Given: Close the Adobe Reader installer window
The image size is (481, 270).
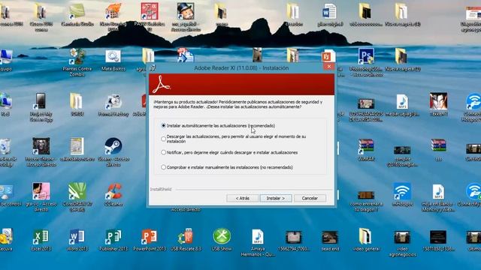Looking at the screenshot, I should click(329, 67).
